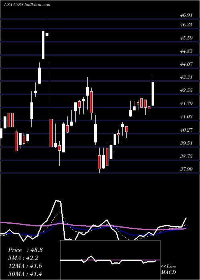Image resolution: width=200 pixels, height=280 pixels.
Task: Click the 5MA : 42.2 readout
Action: [23, 258]
